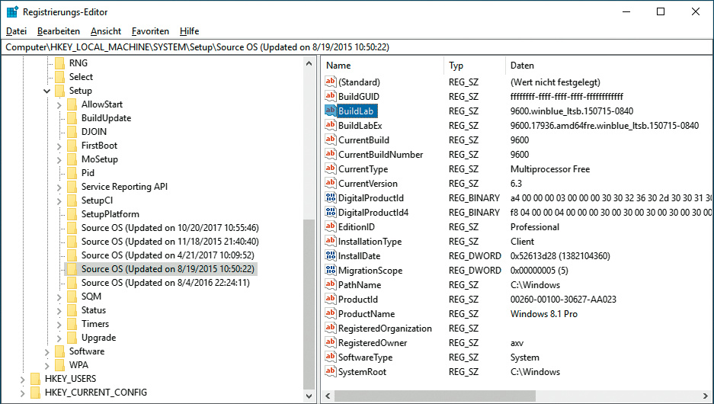Click the Registry Editor app icon in title bar
This screenshot has width=714, height=404.
(12, 11)
